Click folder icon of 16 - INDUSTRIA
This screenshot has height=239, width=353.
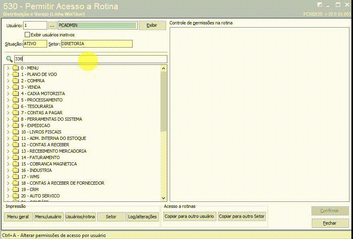click(x=16, y=170)
